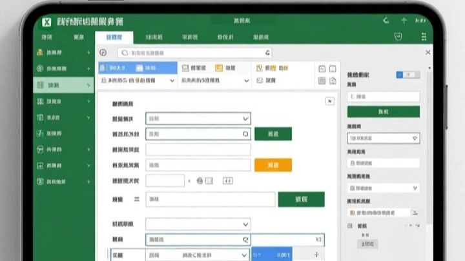The image size is (465, 261).
Task: Click the code brackets icon in the form row
Action: click(227, 181)
